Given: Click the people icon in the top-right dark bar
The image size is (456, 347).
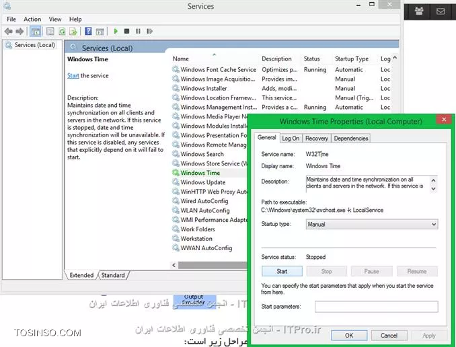Looking at the screenshot, I should pyautogui.click(x=419, y=11).
